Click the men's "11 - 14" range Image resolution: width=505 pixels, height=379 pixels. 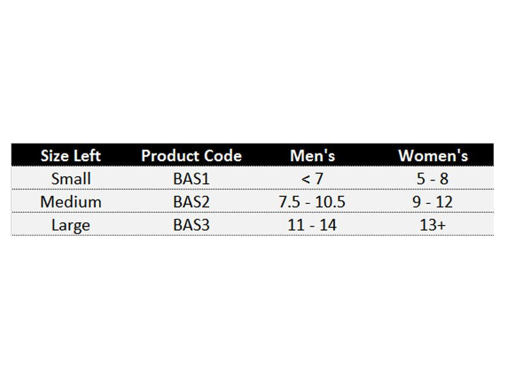(x=312, y=226)
